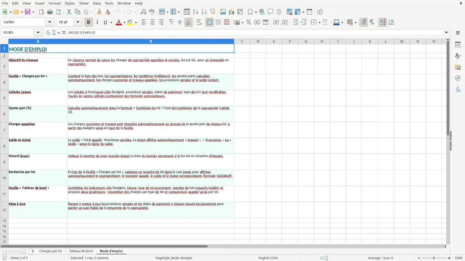465x261 pixels.
Task: Open Function Wizard next to Name Box
Action: pyautogui.click(x=48, y=33)
